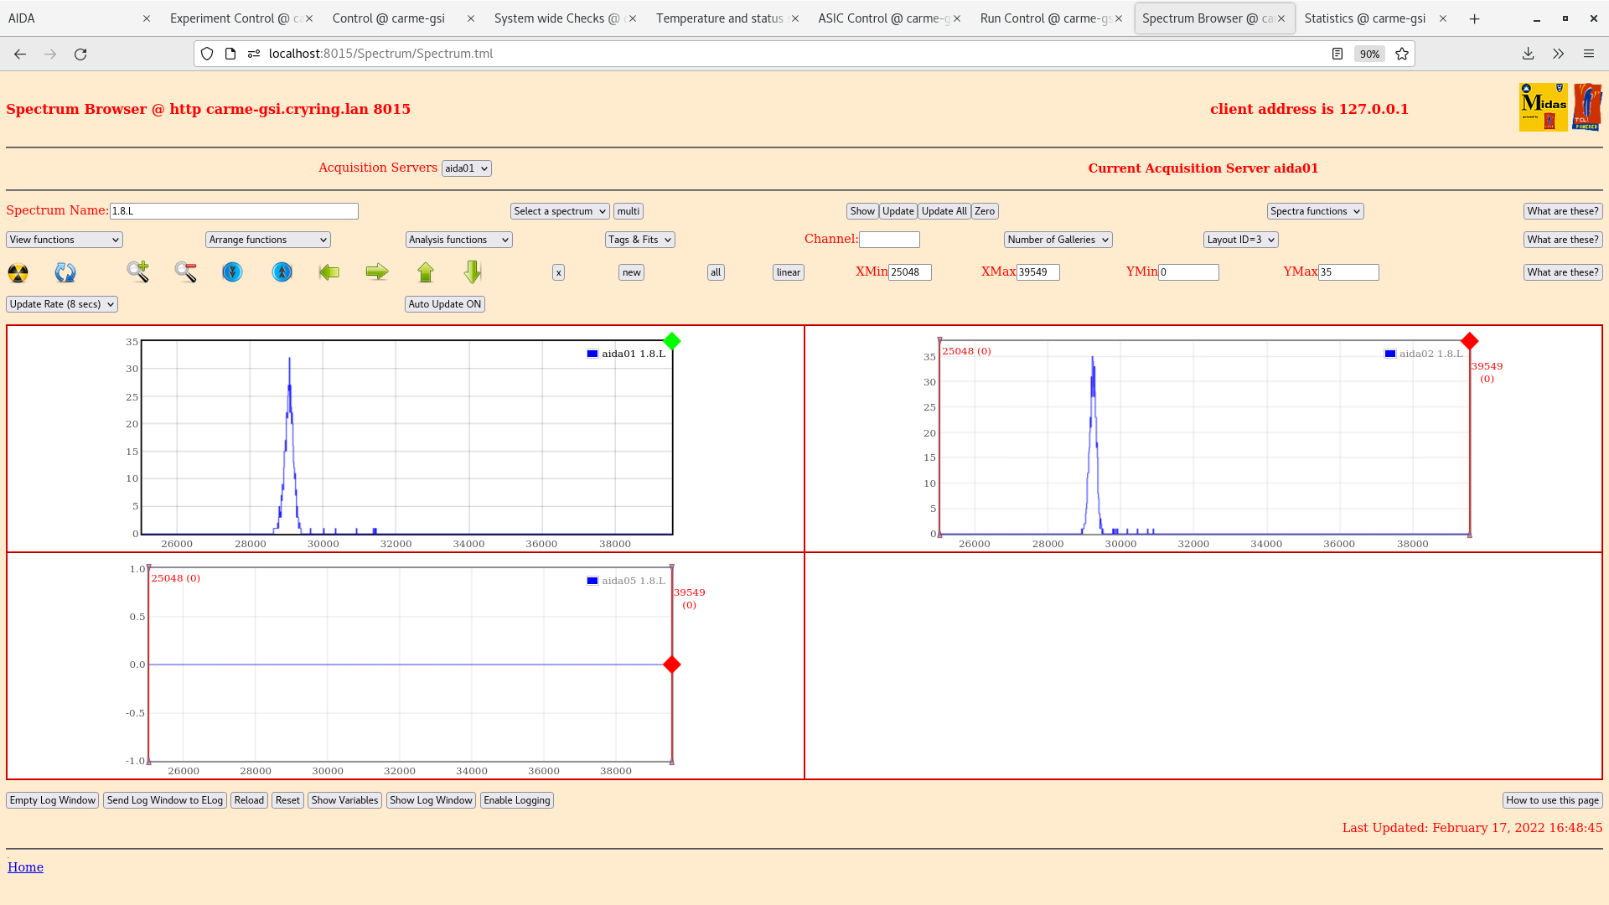The image size is (1609, 905).
Task: Toggle the linear scale button
Action: tap(788, 272)
